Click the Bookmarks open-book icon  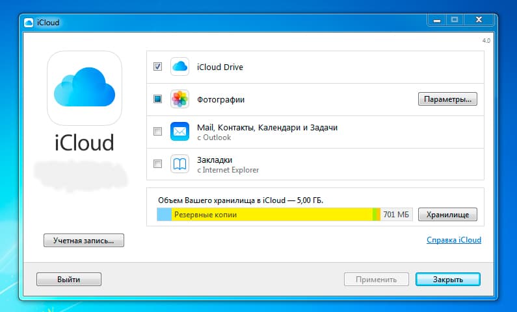(179, 163)
